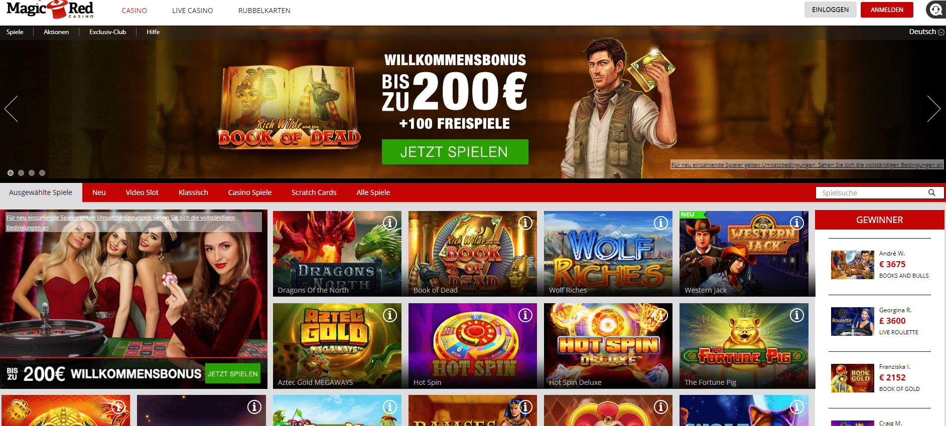
Task: Open The Fortune Pig info icon
Action: pyautogui.click(x=797, y=315)
